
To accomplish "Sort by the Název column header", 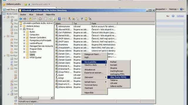I will click(63, 23).
